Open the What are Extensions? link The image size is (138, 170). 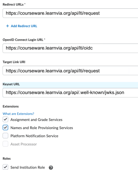[x=18, y=114]
